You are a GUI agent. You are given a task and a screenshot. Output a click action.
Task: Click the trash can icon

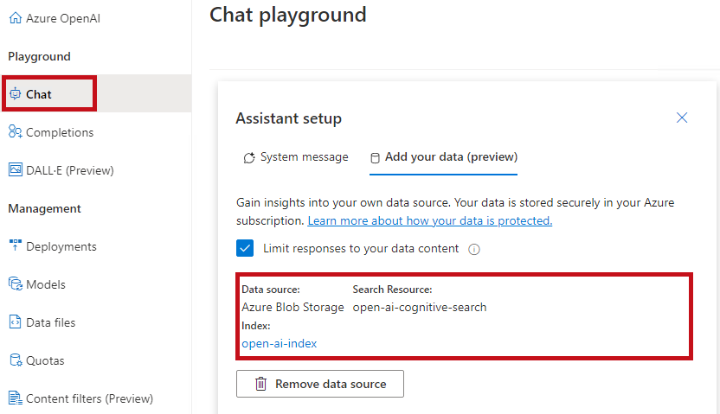(x=260, y=384)
